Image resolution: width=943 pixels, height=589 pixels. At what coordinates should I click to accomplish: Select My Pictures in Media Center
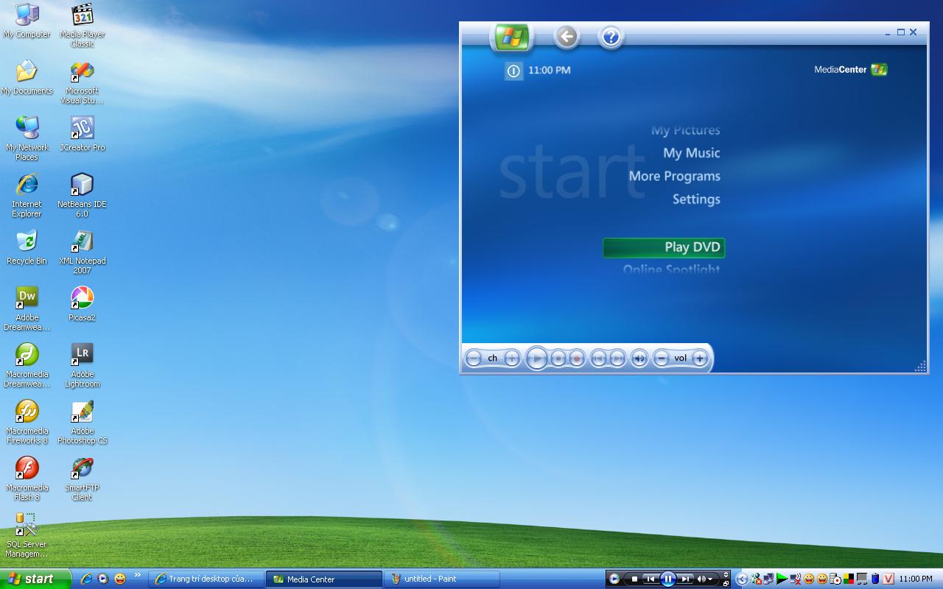pos(685,130)
